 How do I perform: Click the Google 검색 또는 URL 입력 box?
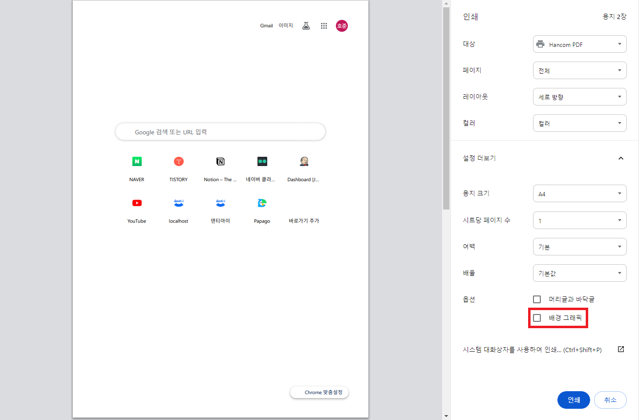point(220,132)
